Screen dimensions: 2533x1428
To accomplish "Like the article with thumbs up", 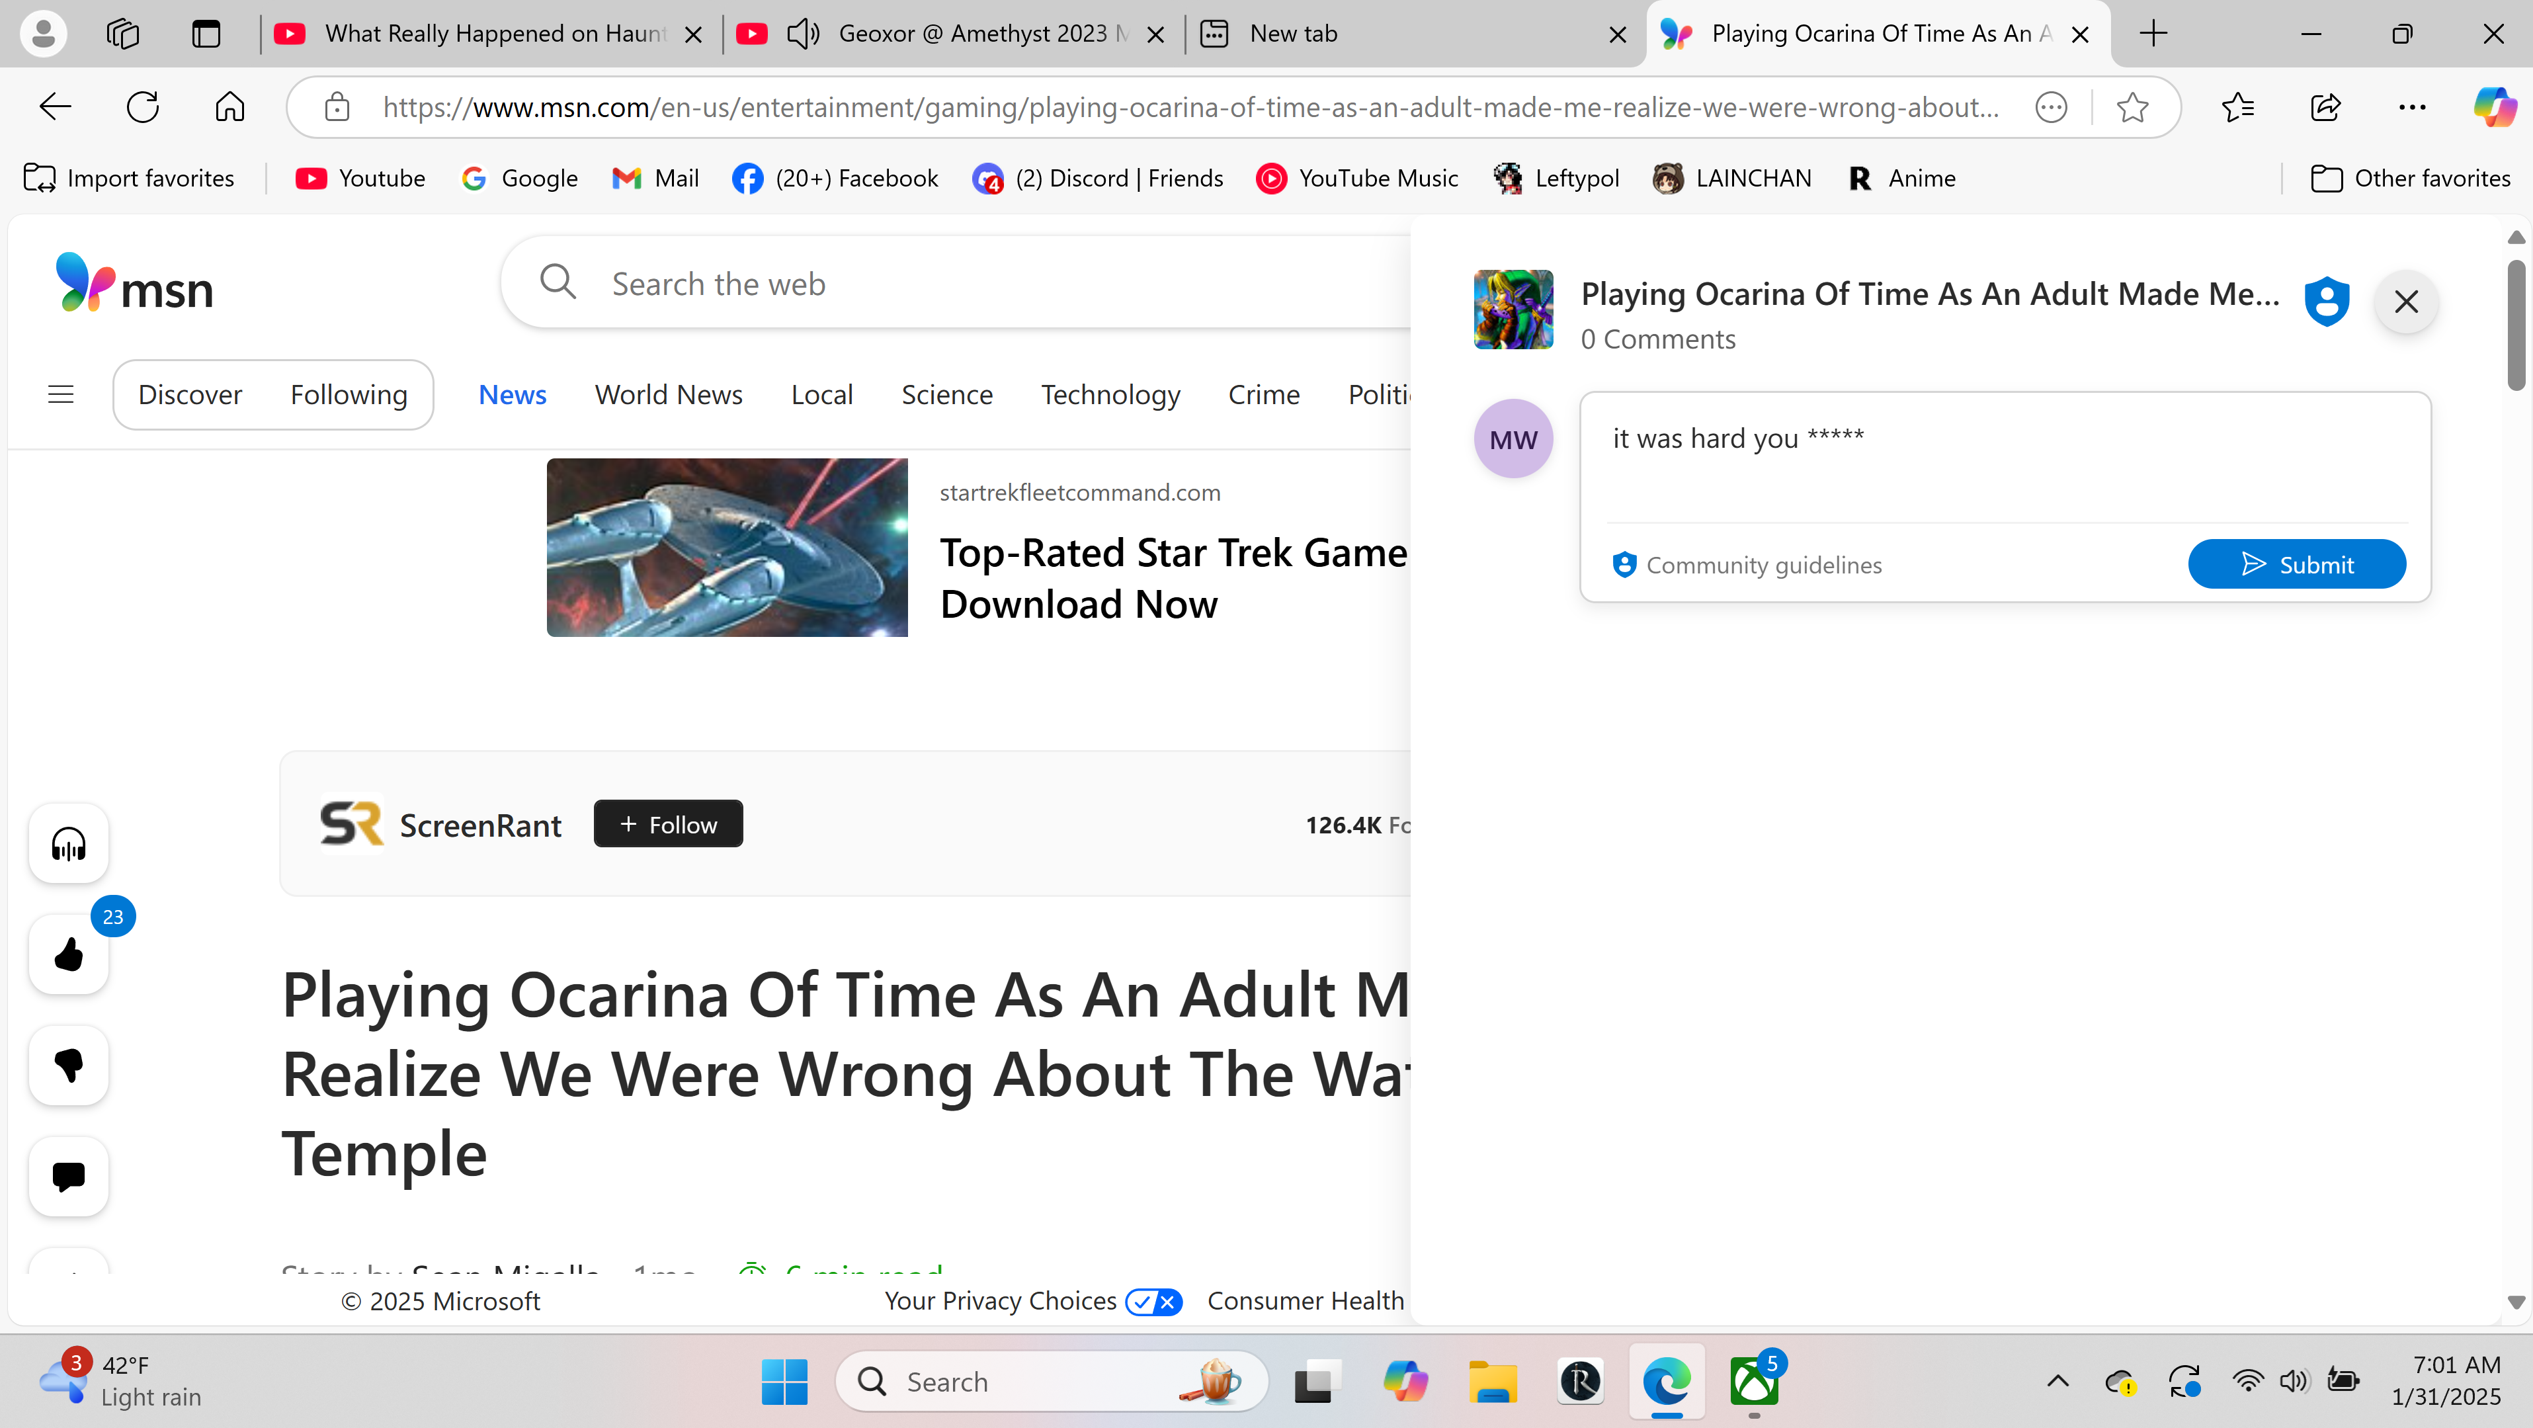I will [x=69, y=954].
